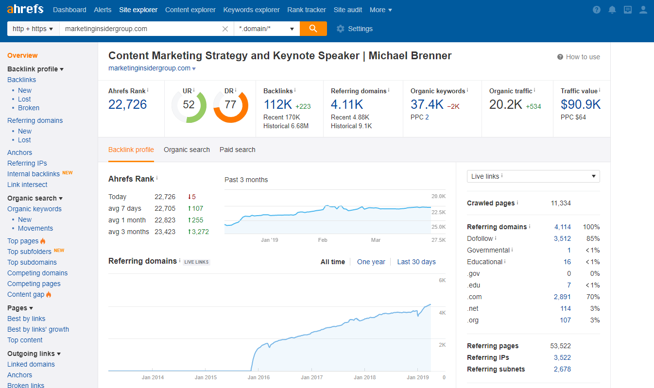
Task: Click info icon beside Governmental row
Action: [x=513, y=250]
